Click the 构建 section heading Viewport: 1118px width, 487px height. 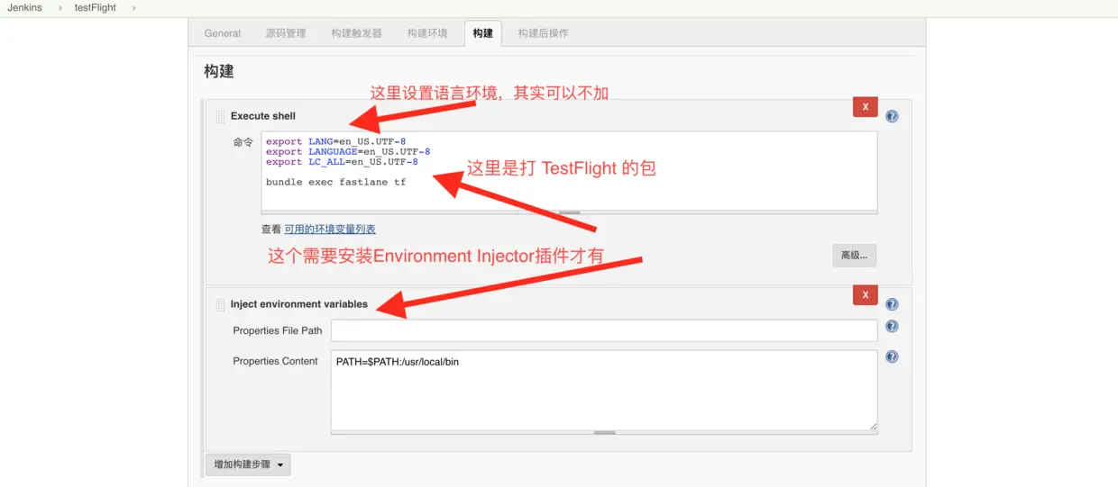tap(218, 71)
